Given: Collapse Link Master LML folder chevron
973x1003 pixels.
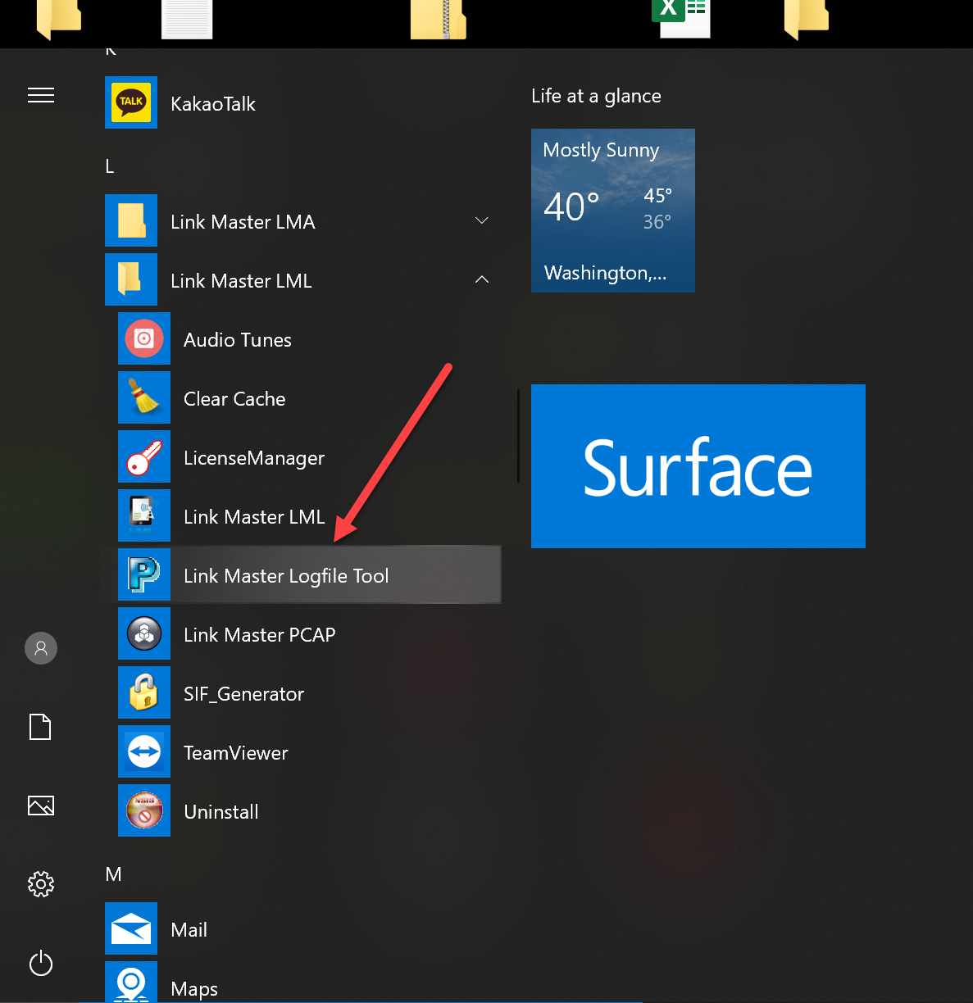Looking at the screenshot, I should pos(482,279).
